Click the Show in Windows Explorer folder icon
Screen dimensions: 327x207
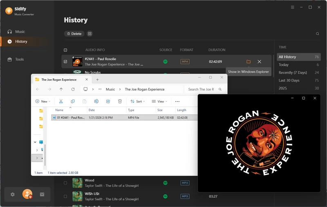[249, 62]
